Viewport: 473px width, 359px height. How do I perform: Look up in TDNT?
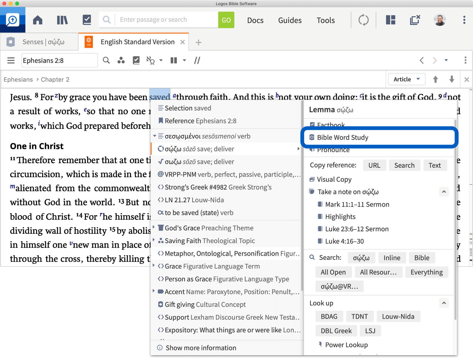(x=359, y=316)
